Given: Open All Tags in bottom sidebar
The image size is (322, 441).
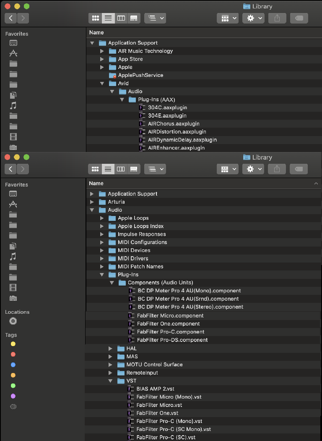Looking at the screenshot, I should (x=13, y=407).
